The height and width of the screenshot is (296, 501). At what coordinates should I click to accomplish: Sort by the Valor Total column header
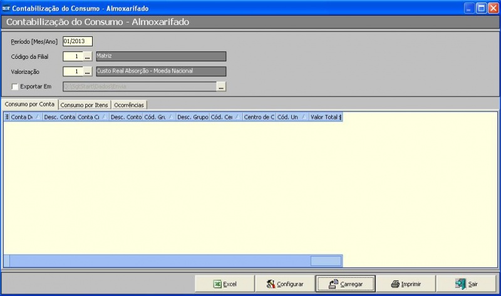tap(324, 117)
